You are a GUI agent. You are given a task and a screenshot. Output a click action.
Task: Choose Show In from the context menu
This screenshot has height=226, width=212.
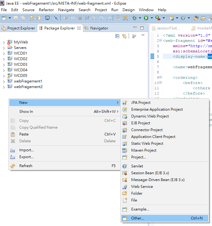65,111
